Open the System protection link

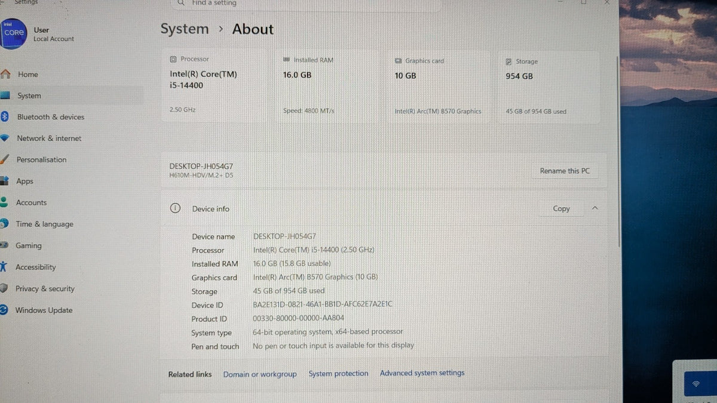[x=338, y=374]
